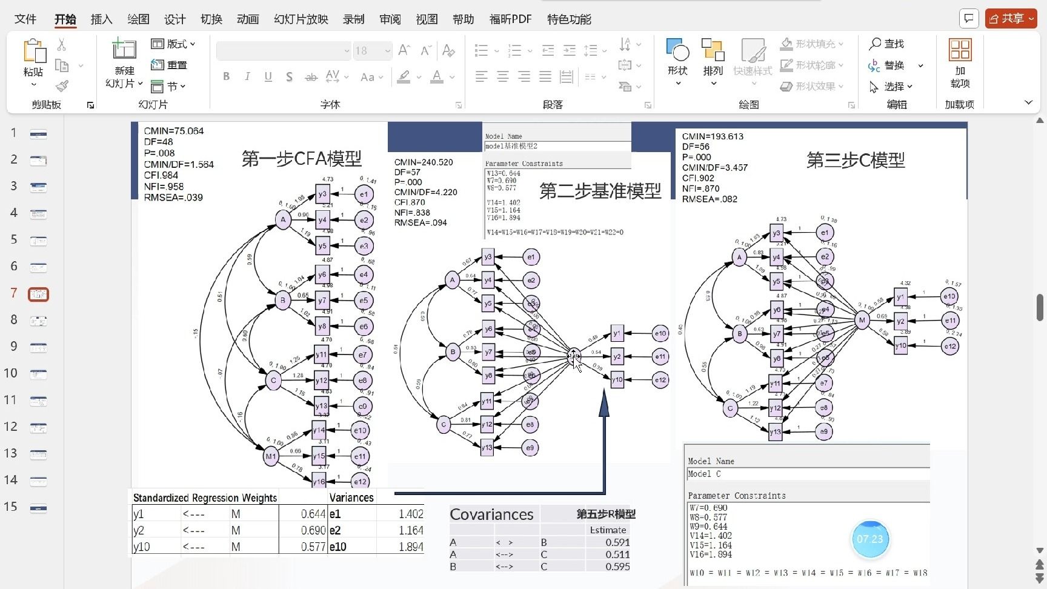Click the 07:23 recording timer

[x=870, y=539]
